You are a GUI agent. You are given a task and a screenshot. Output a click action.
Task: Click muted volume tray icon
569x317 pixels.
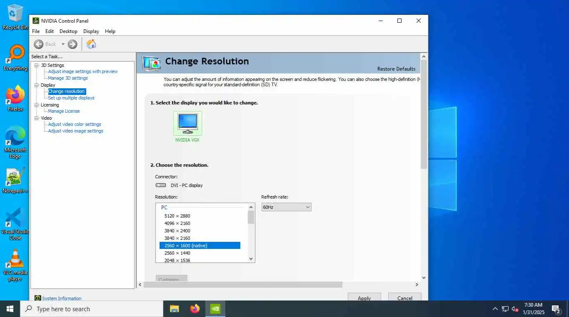click(515, 309)
